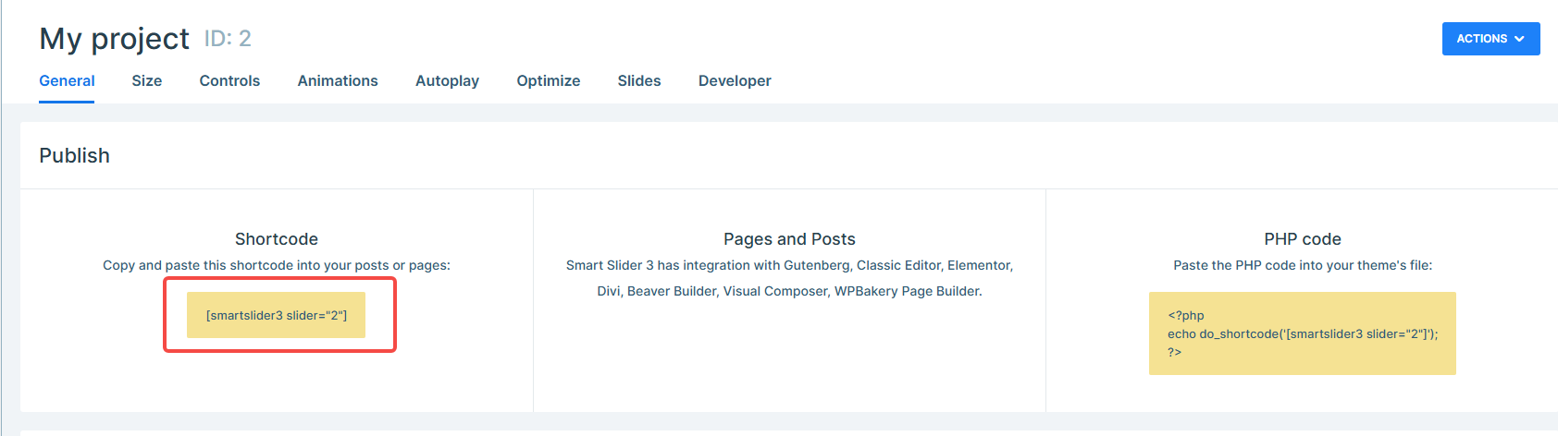Switch to the General tab
Screen dimensions: 1558x436
[67, 81]
